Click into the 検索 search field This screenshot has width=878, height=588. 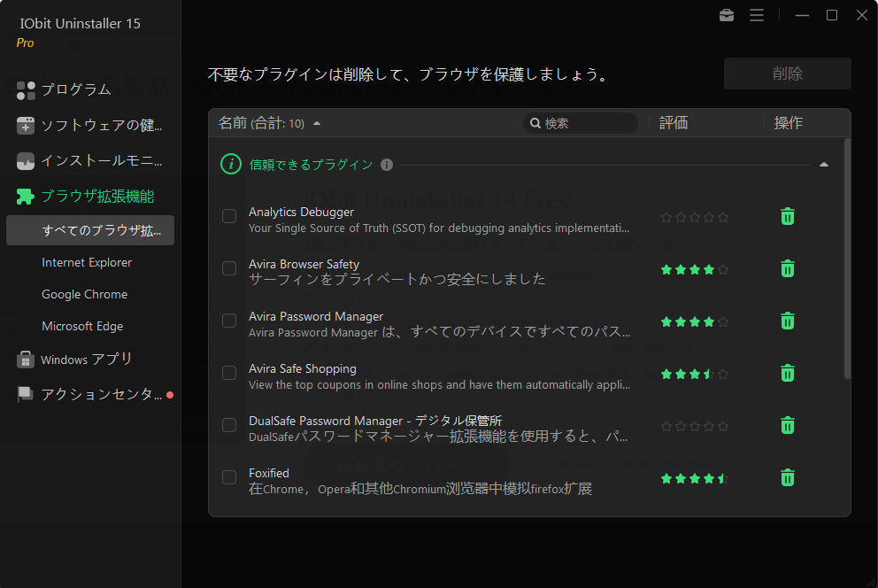point(580,123)
